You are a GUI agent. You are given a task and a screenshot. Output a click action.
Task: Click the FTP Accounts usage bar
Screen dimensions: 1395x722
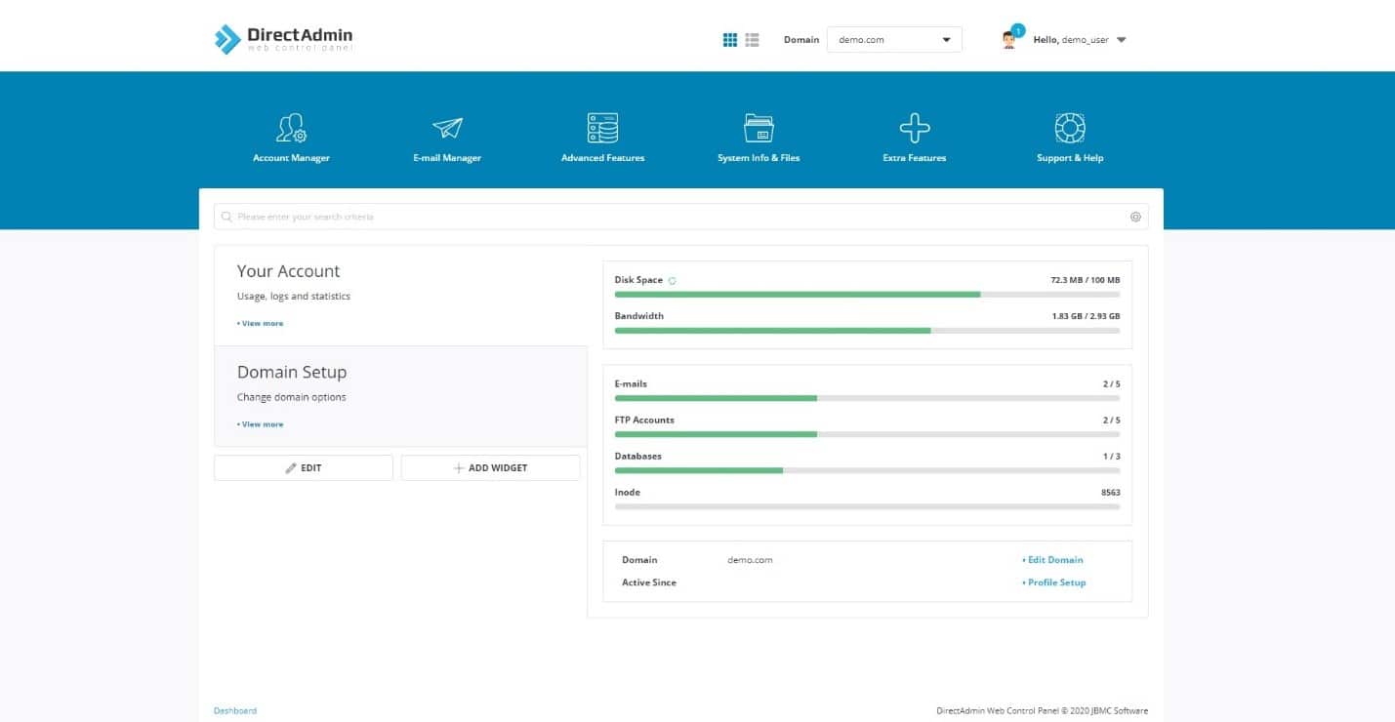(x=867, y=434)
